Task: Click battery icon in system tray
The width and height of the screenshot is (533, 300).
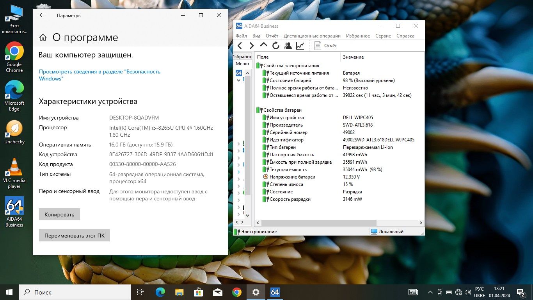Action: point(449,292)
